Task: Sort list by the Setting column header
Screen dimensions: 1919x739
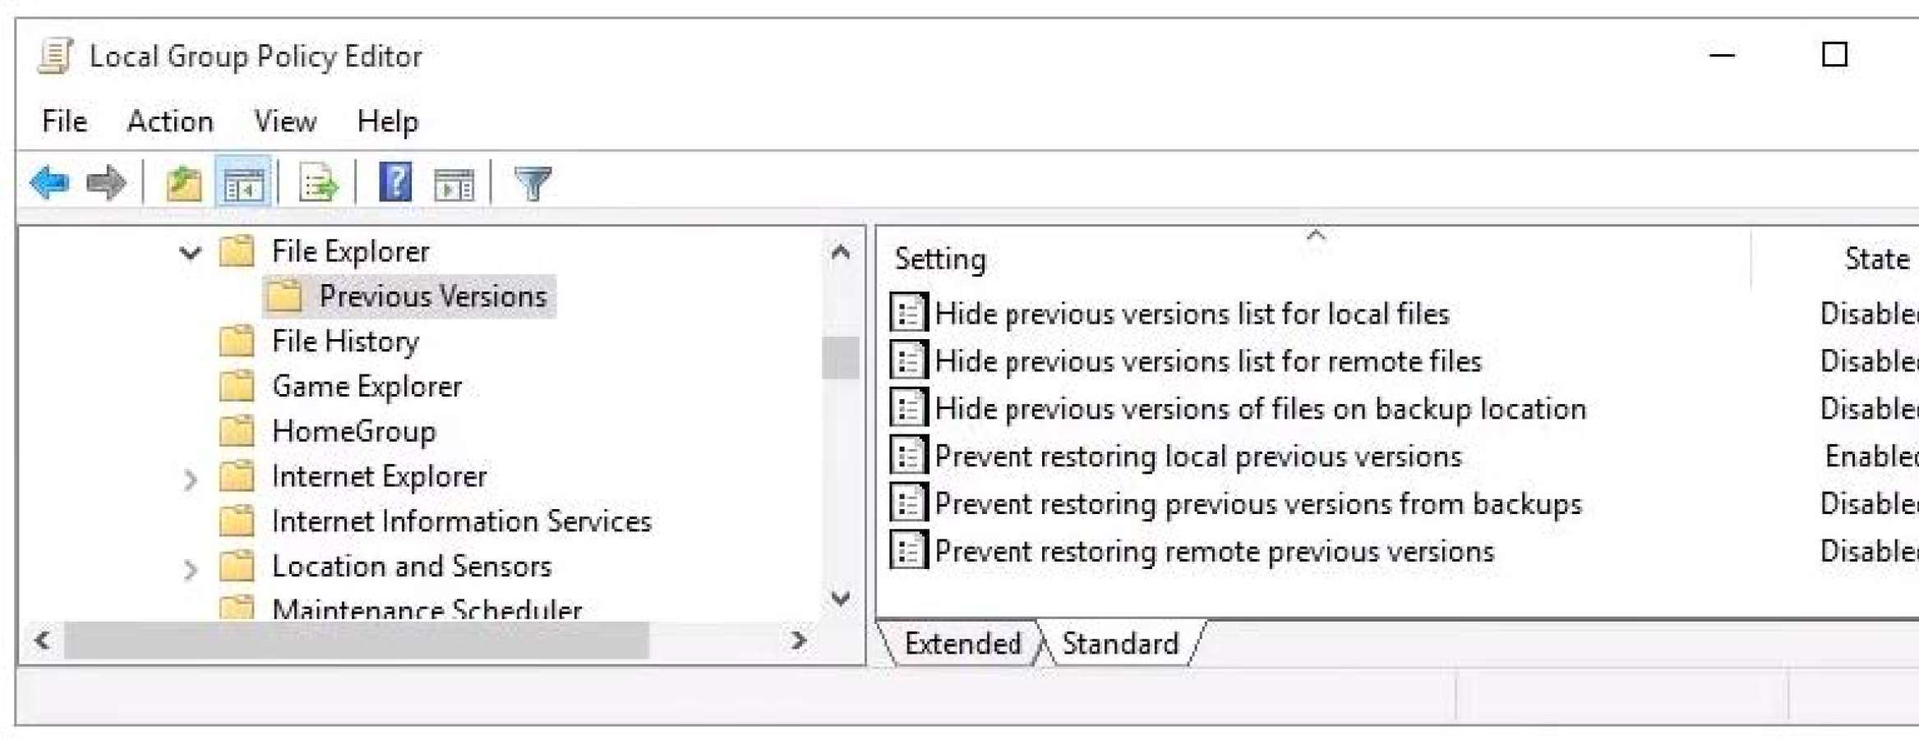Action: click(1313, 259)
